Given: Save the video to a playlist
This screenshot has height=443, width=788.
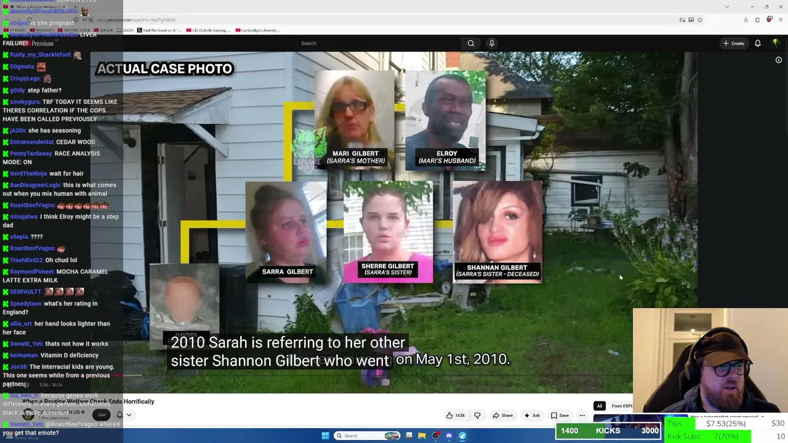Looking at the screenshot, I should click(560, 415).
